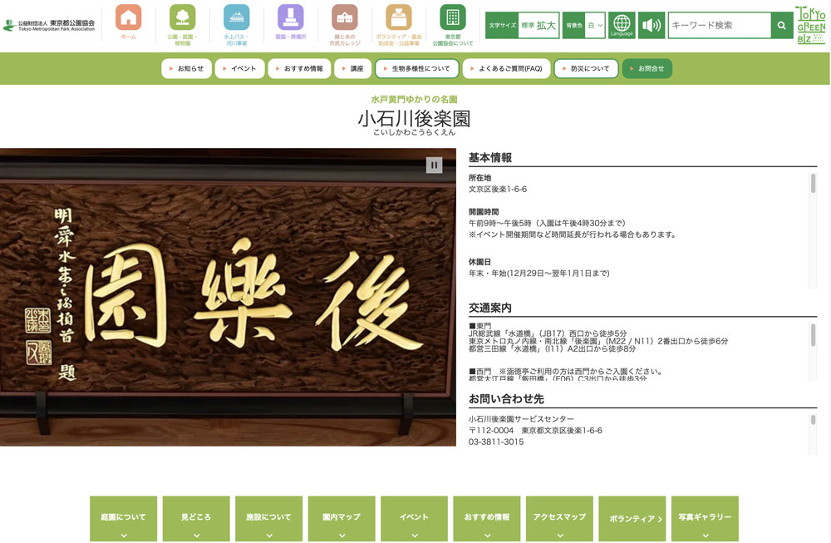Open the 防災について menu item
Image resolution: width=831 pixels, height=543 pixels.
coord(586,68)
